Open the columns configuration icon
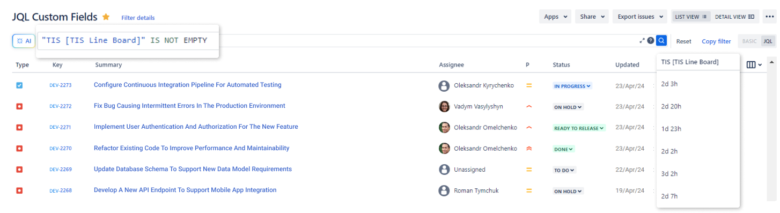The height and width of the screenshot is (213, 780). click(754, 65)
